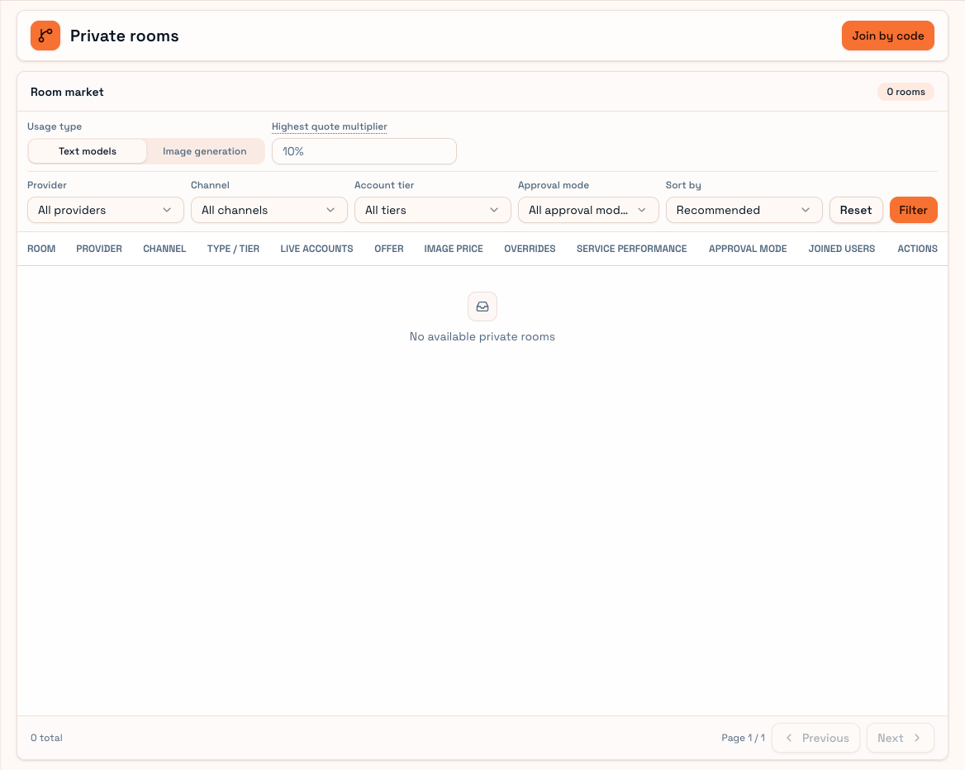The height and width of the screenshot is (770, 965).
Task: Click the Private rooms branch icon
Action: click(45, 36)
